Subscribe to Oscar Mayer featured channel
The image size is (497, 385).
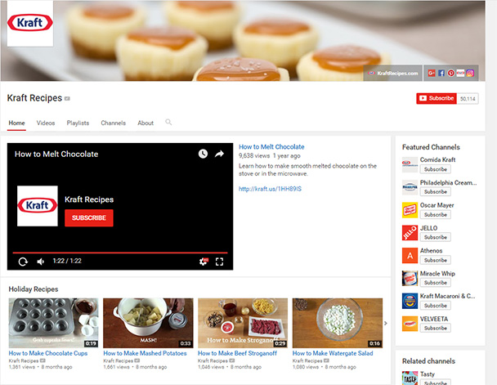435,215
